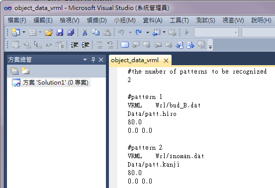Toggle bookmark on current line

(125, 45)
